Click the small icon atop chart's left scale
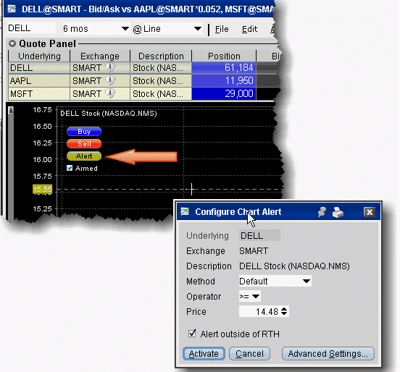The image size is (400, 372). pyautogui.click(x=11, y=111)
